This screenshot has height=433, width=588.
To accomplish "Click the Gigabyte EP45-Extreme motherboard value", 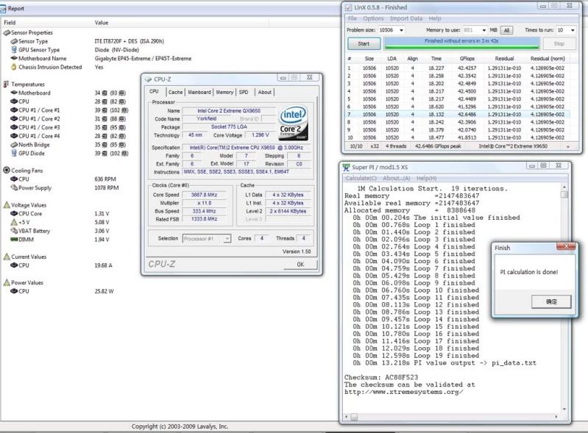I will click(143, 58).
